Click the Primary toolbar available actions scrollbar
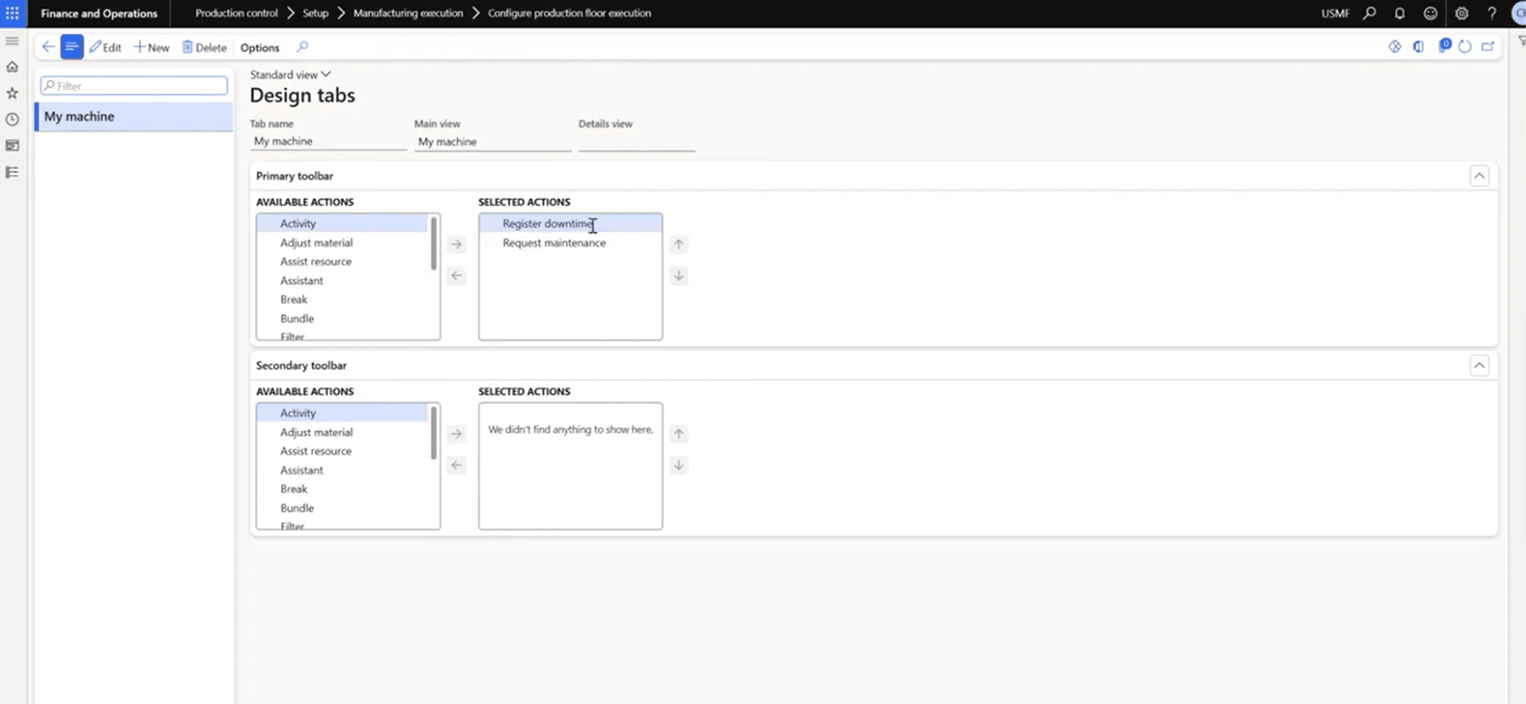1526x704 pixels. (434, 244)
